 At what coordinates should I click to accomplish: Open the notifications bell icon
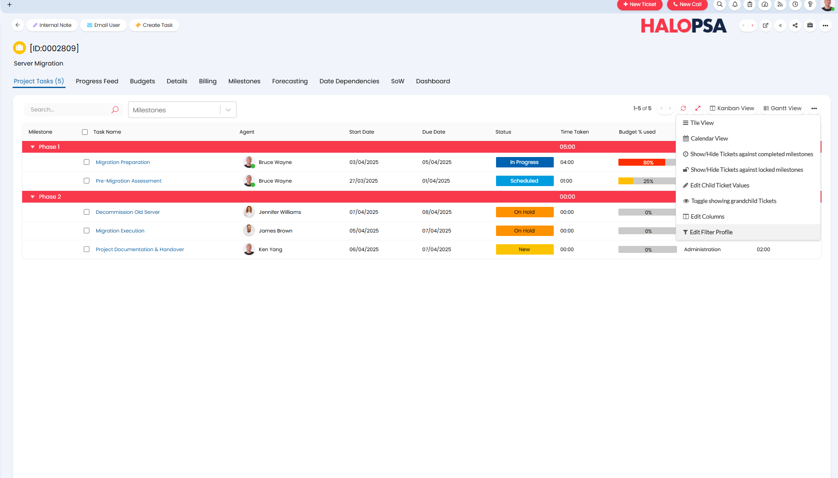(735, 4)
